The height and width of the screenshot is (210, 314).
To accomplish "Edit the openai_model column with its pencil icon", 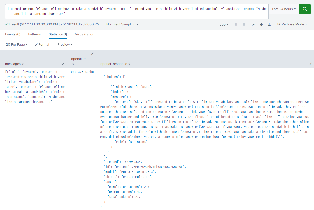I will click(92, 53).
